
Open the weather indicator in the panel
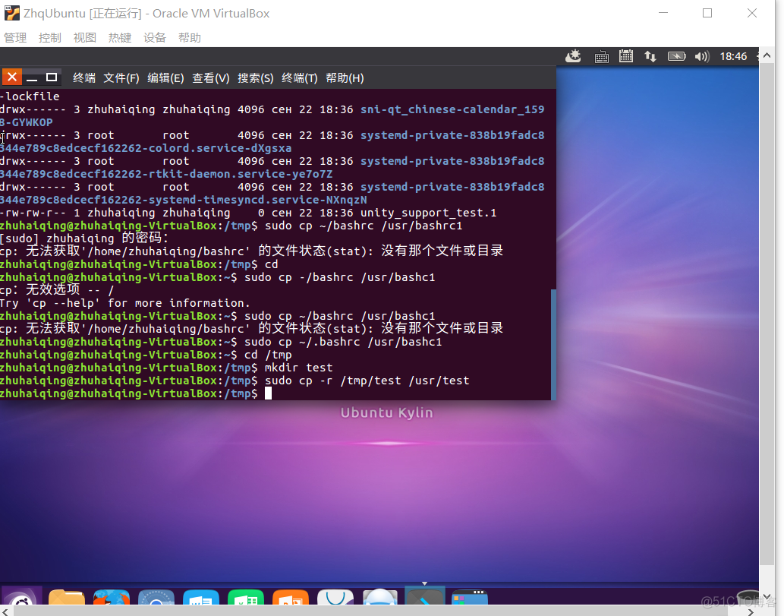(573, 56)
